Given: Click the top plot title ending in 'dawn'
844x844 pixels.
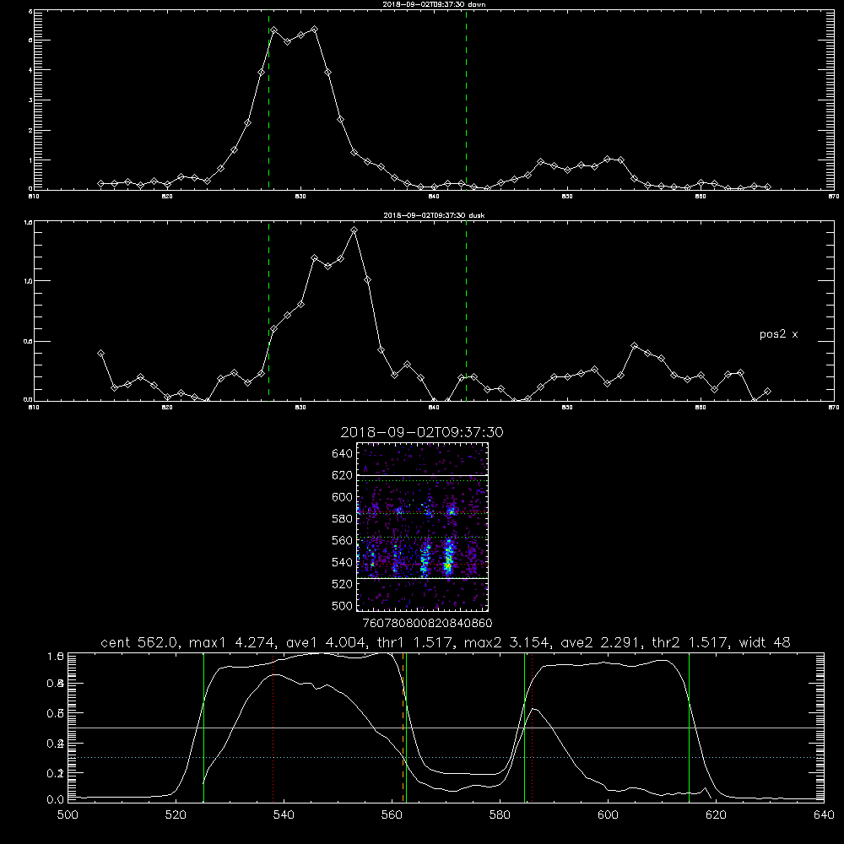Looking at the screenshot, I should tap(434, 4).
